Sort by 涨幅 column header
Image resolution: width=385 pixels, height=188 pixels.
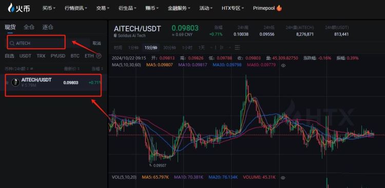(97, 69)
